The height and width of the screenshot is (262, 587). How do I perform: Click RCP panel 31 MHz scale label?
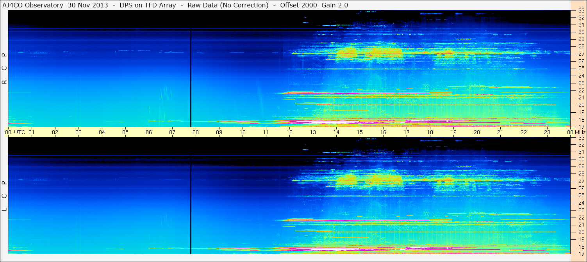[x=581, y=25]
